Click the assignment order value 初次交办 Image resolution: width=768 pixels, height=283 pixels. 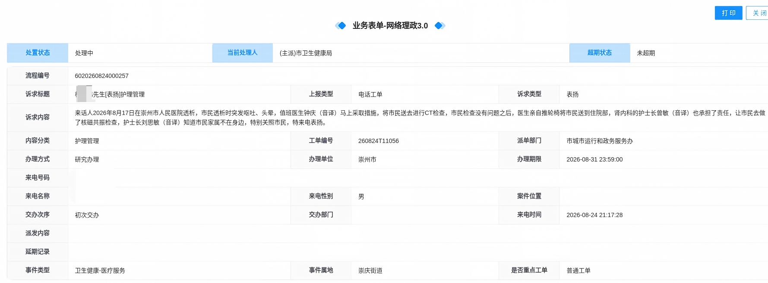coord(87,215)
